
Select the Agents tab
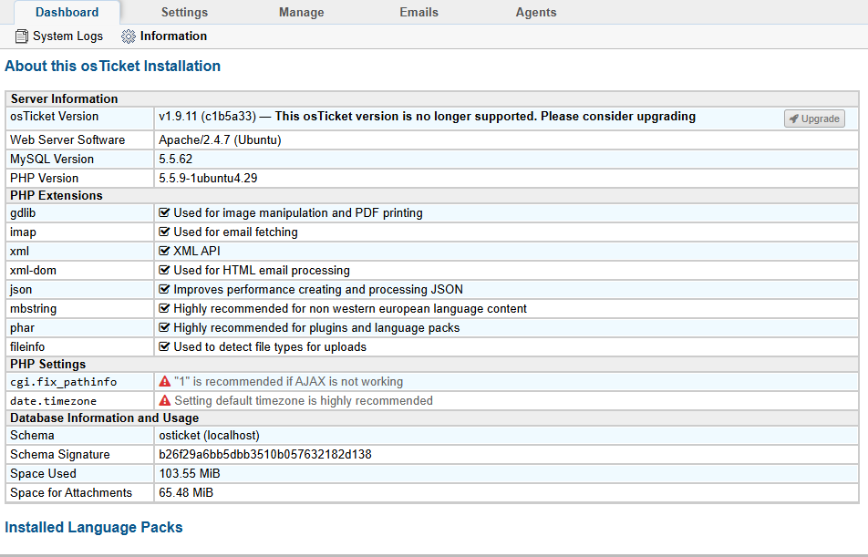(x=536, y=12)
